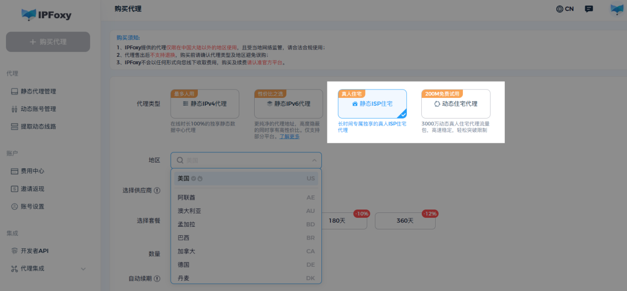The width and height of the screenshot is (627, 291).
Task: Click the -12% discount badge
Action: tap(430, 214)
